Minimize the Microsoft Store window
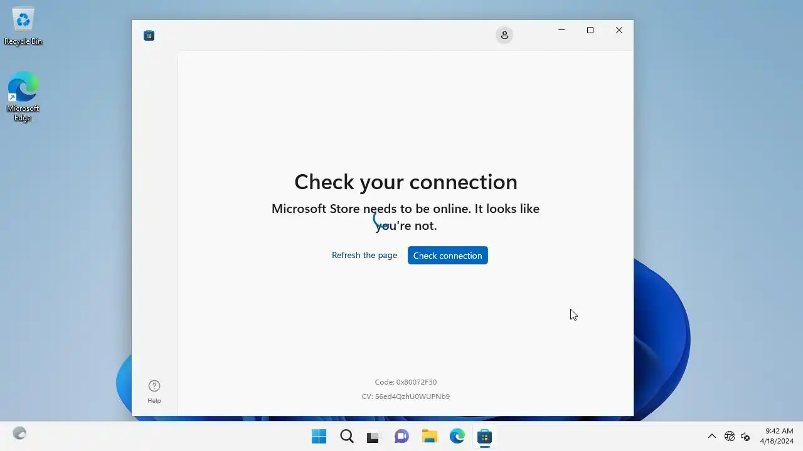 (561, 30)
